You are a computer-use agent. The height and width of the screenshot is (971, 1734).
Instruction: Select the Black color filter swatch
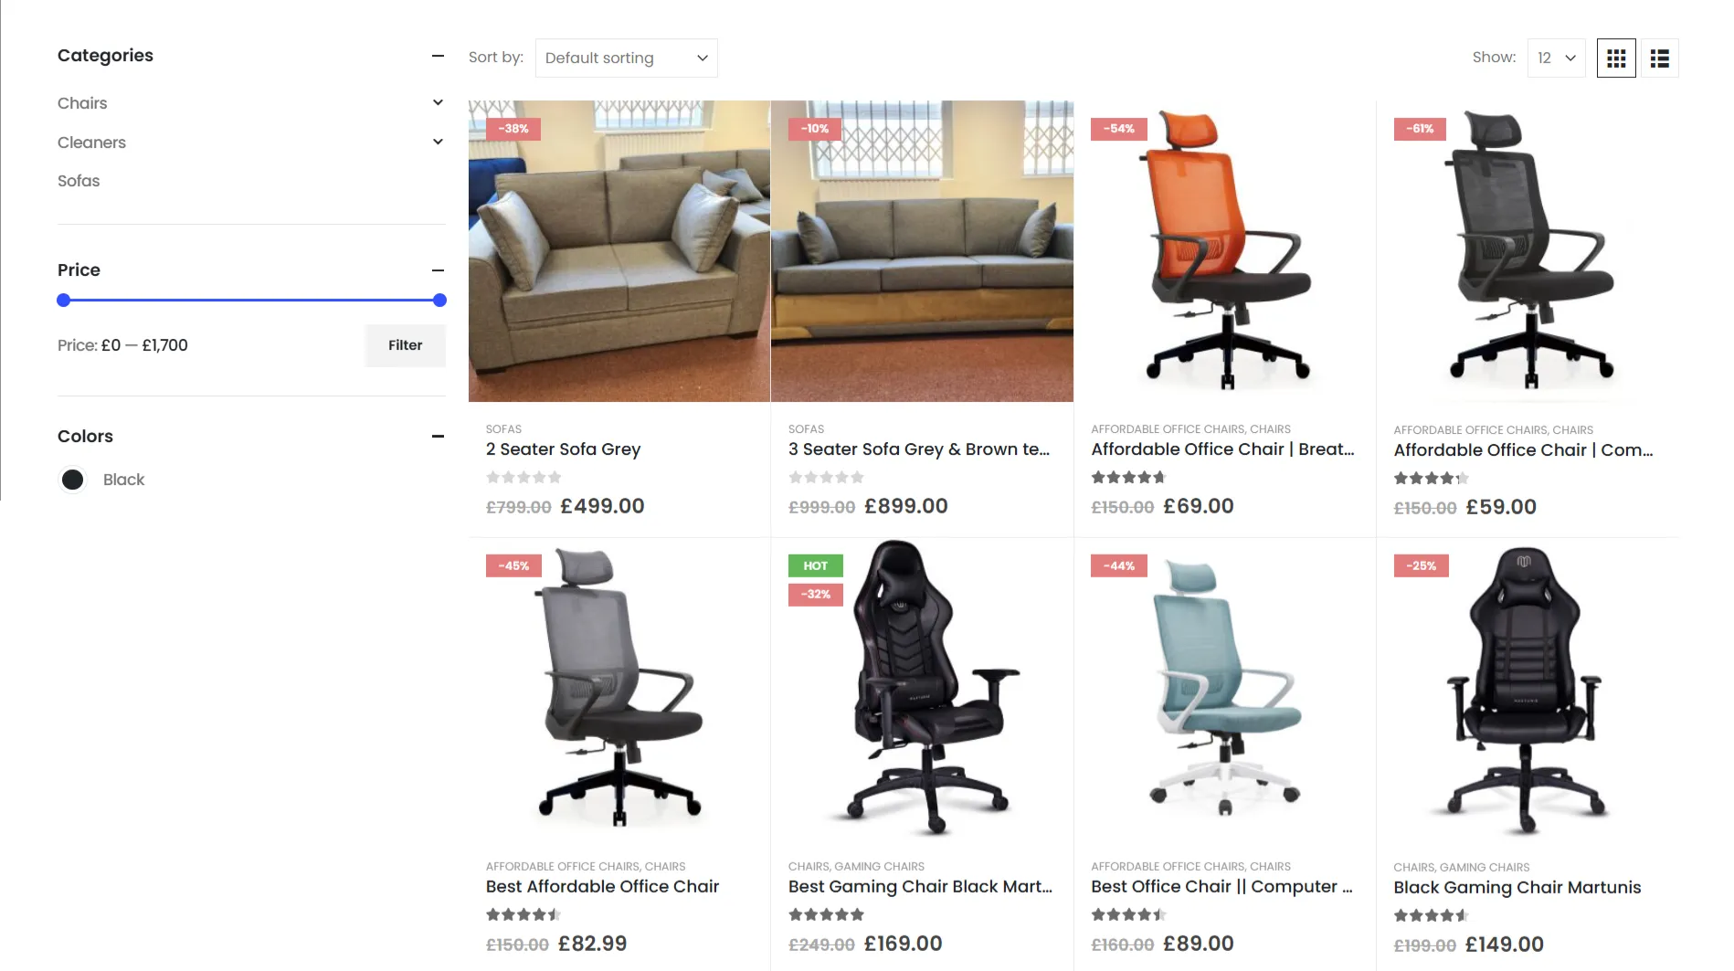coord(72,480)
